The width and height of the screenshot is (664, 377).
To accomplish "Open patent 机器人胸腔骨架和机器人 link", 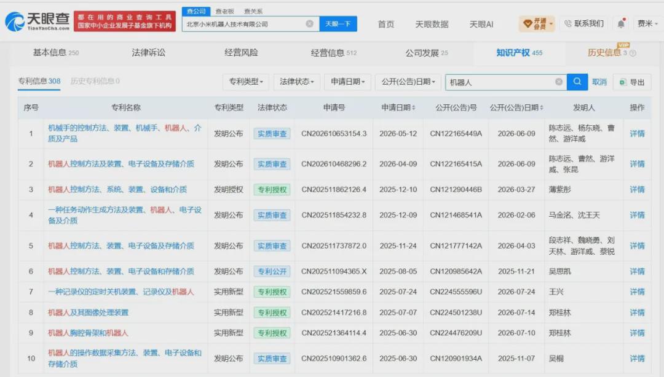I will (88, 333).
